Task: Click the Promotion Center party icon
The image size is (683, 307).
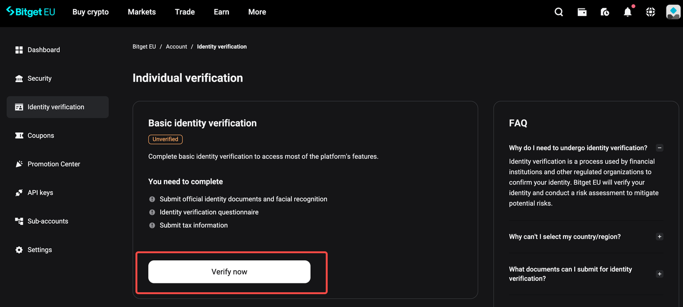Action: coord(19,164)
